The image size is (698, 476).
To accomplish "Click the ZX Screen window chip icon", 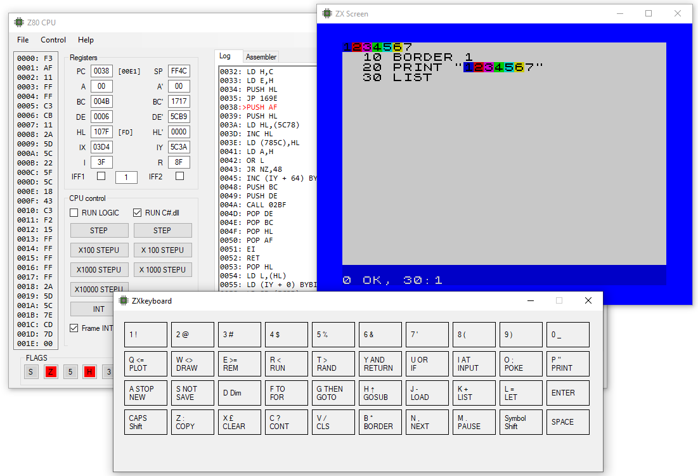I will (x=327, y=14).
